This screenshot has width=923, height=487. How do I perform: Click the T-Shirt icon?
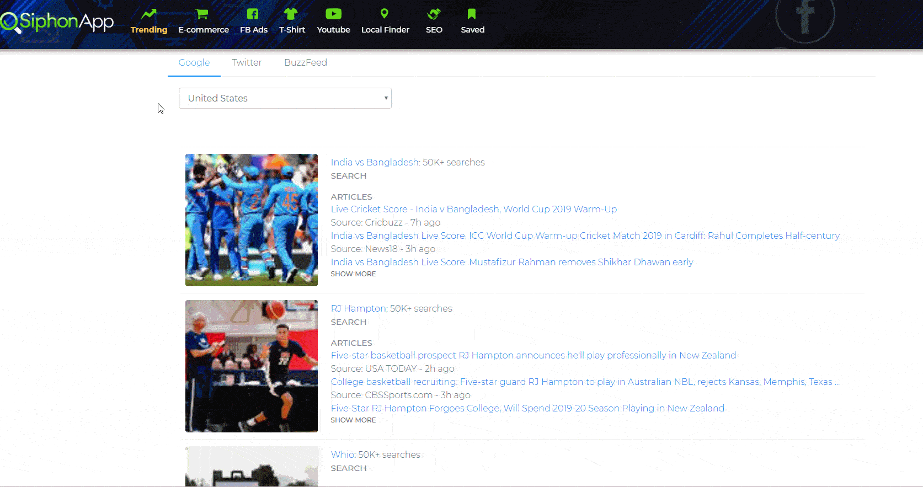coord(291,14)
